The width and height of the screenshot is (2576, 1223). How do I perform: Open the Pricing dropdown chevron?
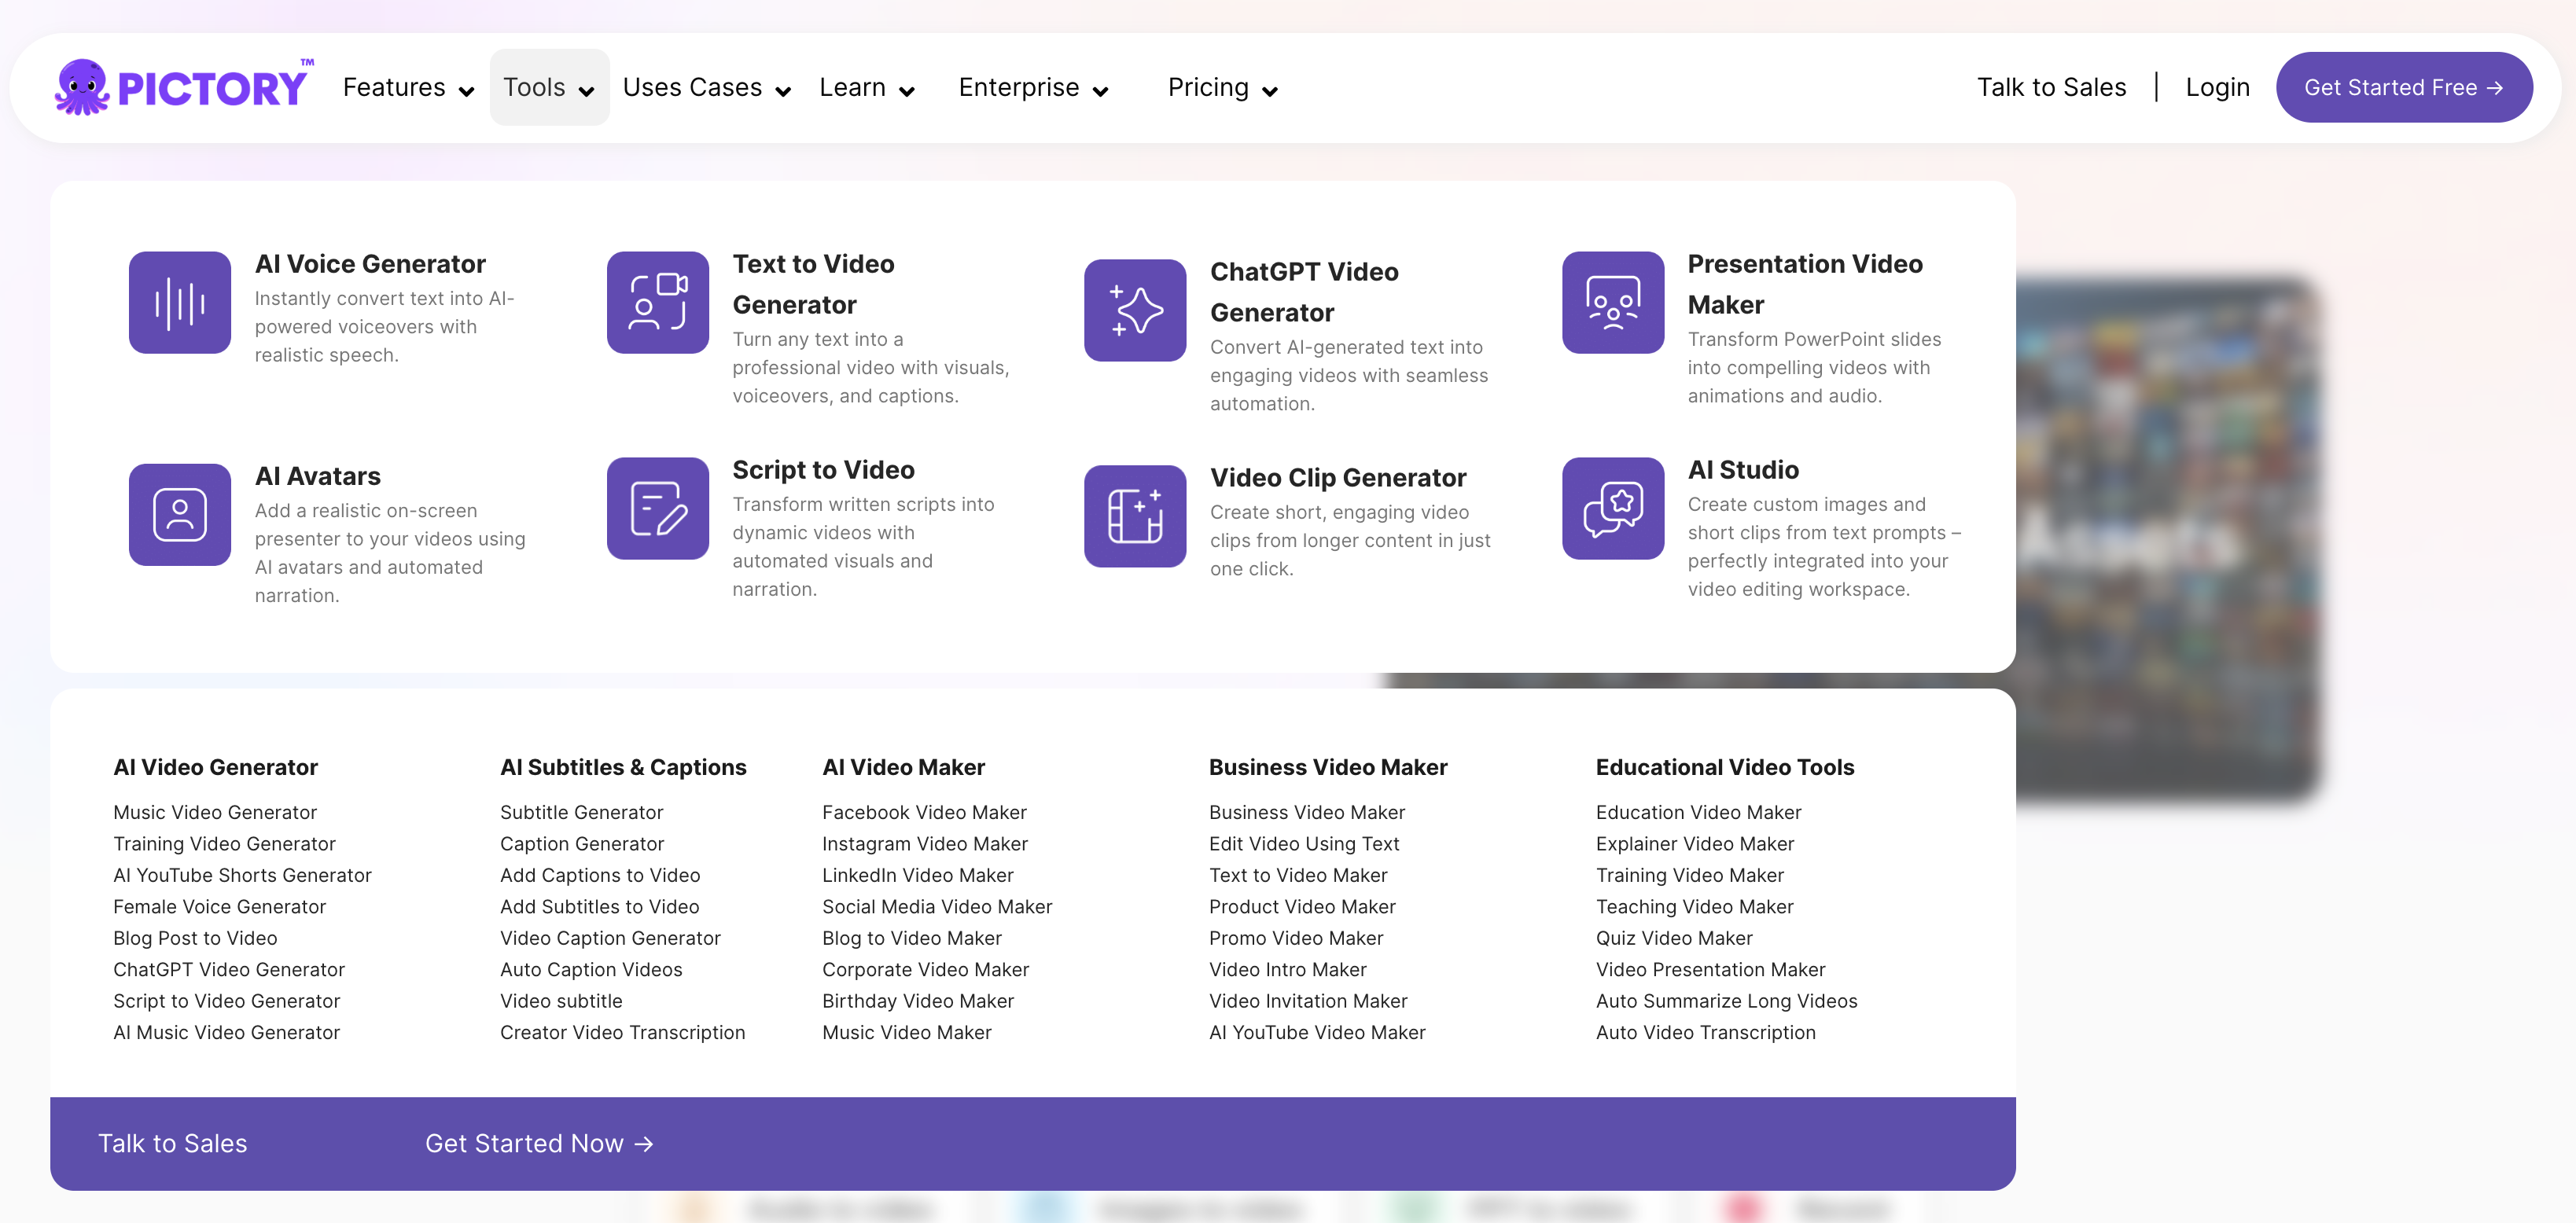[x=1269, y=91]
